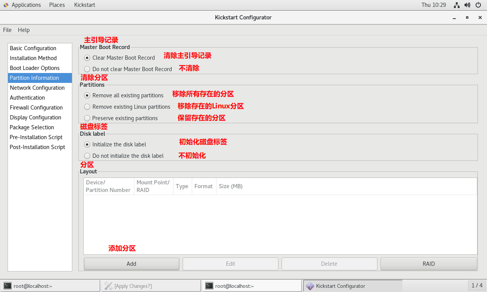Open the Applications menu
487x292 pixels.
point(26,5)
